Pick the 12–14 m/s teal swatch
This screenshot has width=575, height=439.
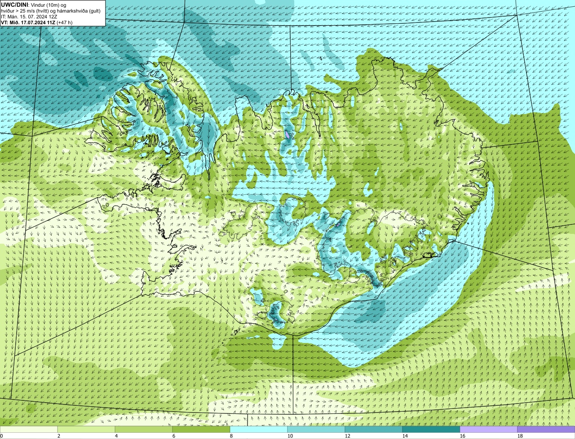374,429
